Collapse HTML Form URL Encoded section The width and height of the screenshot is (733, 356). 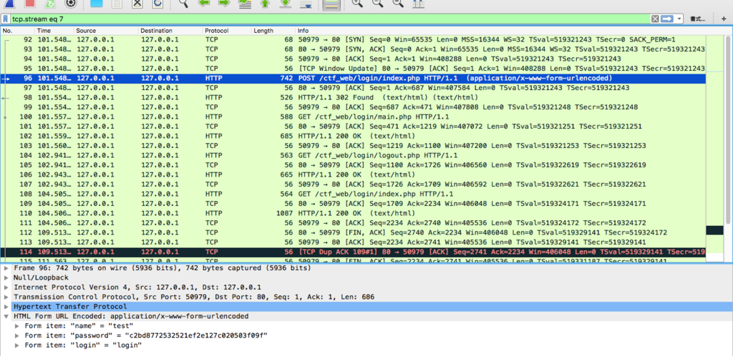6,316
